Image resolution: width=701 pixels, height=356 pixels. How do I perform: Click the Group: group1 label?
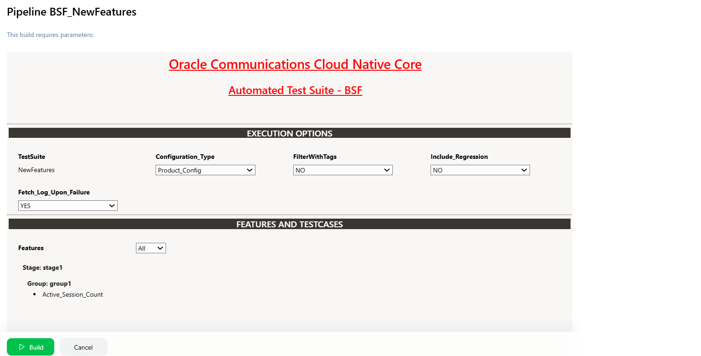[x=49, y=283]
